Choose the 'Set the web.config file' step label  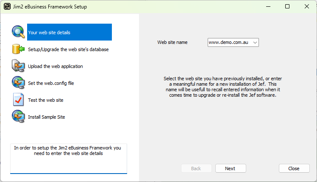(x=51, y=83)
